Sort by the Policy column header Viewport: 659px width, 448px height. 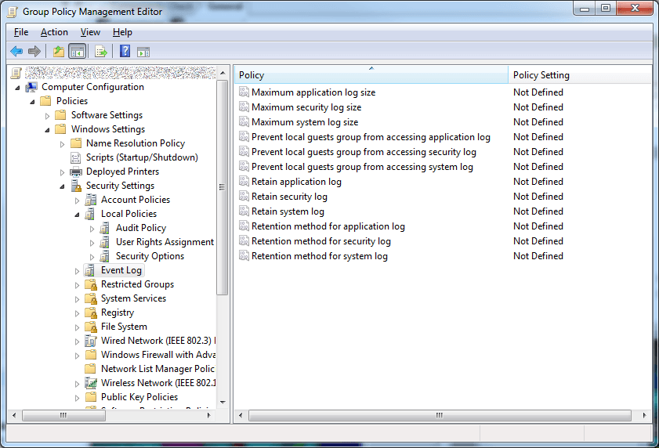(x=371, y=75)
